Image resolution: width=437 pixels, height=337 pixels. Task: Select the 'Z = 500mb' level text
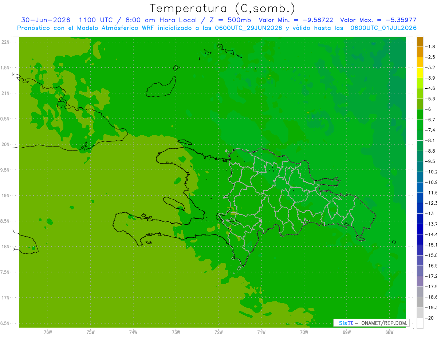230,20
